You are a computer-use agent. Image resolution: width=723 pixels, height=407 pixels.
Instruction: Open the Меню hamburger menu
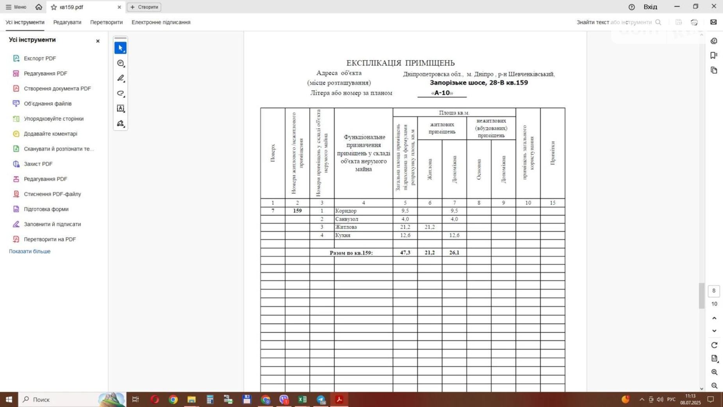point(16,7)
